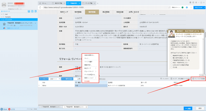Reload the page with the refresh icon
Screen dimensions: 206x111
coord(40,7)
